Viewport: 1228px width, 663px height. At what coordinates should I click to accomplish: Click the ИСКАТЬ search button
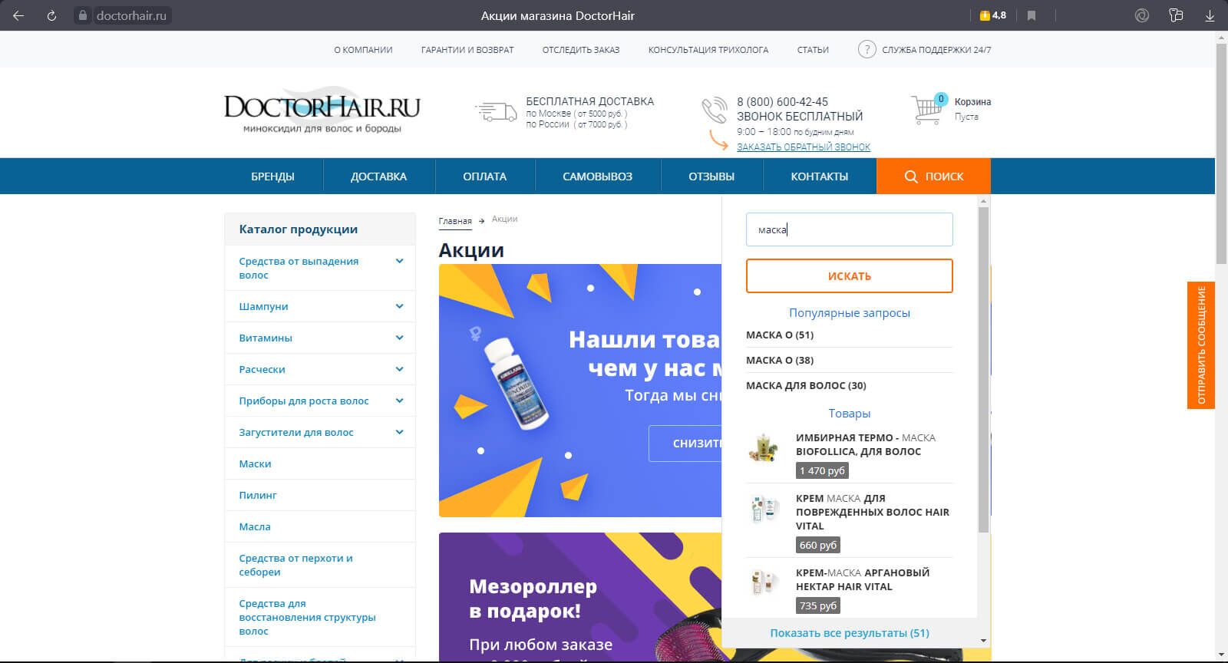[849, 276]
